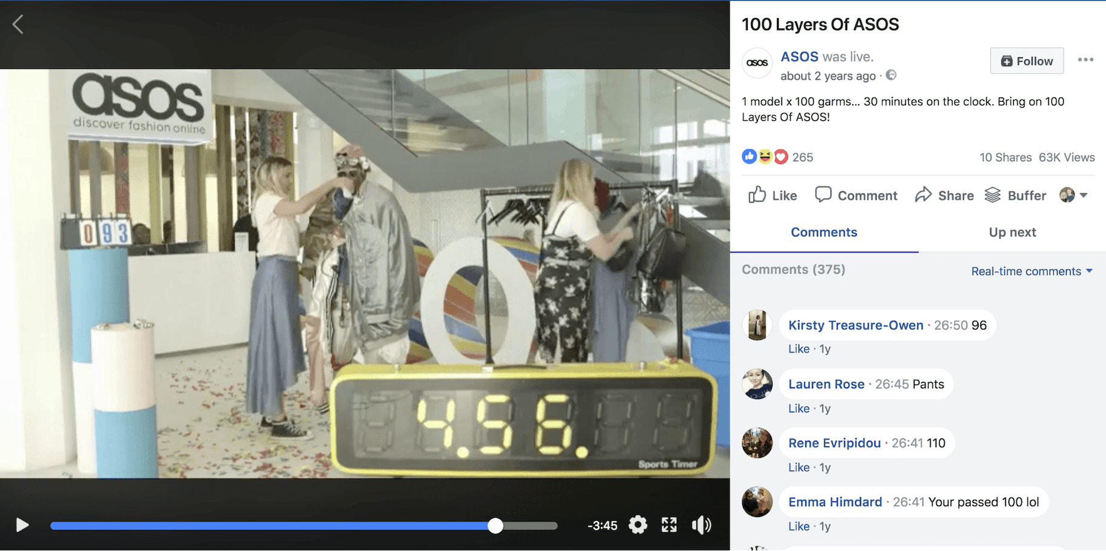Open the Real-time comments dropdown

pyautogui.click(x=1031, y=271)
